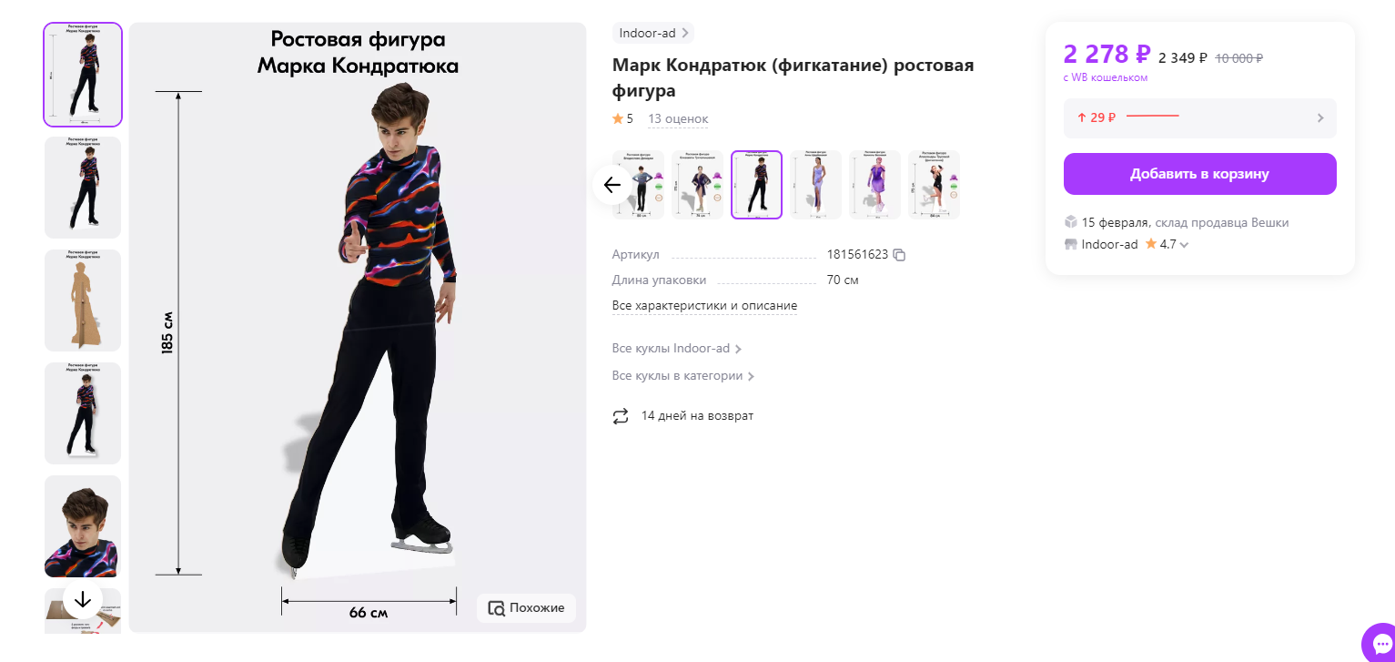Open the chat support bubble
Screen dimensions: 1395x662
pyautogui.click(x=1381, y=644)
